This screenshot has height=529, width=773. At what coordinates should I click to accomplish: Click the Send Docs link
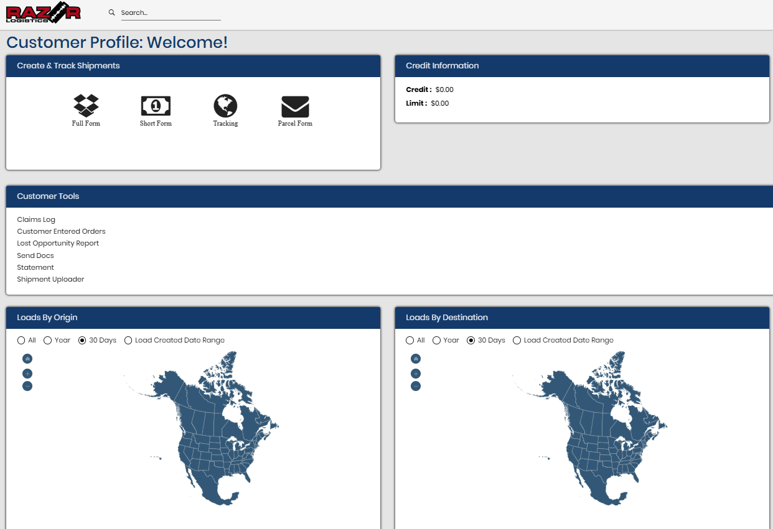coord(35,255)
